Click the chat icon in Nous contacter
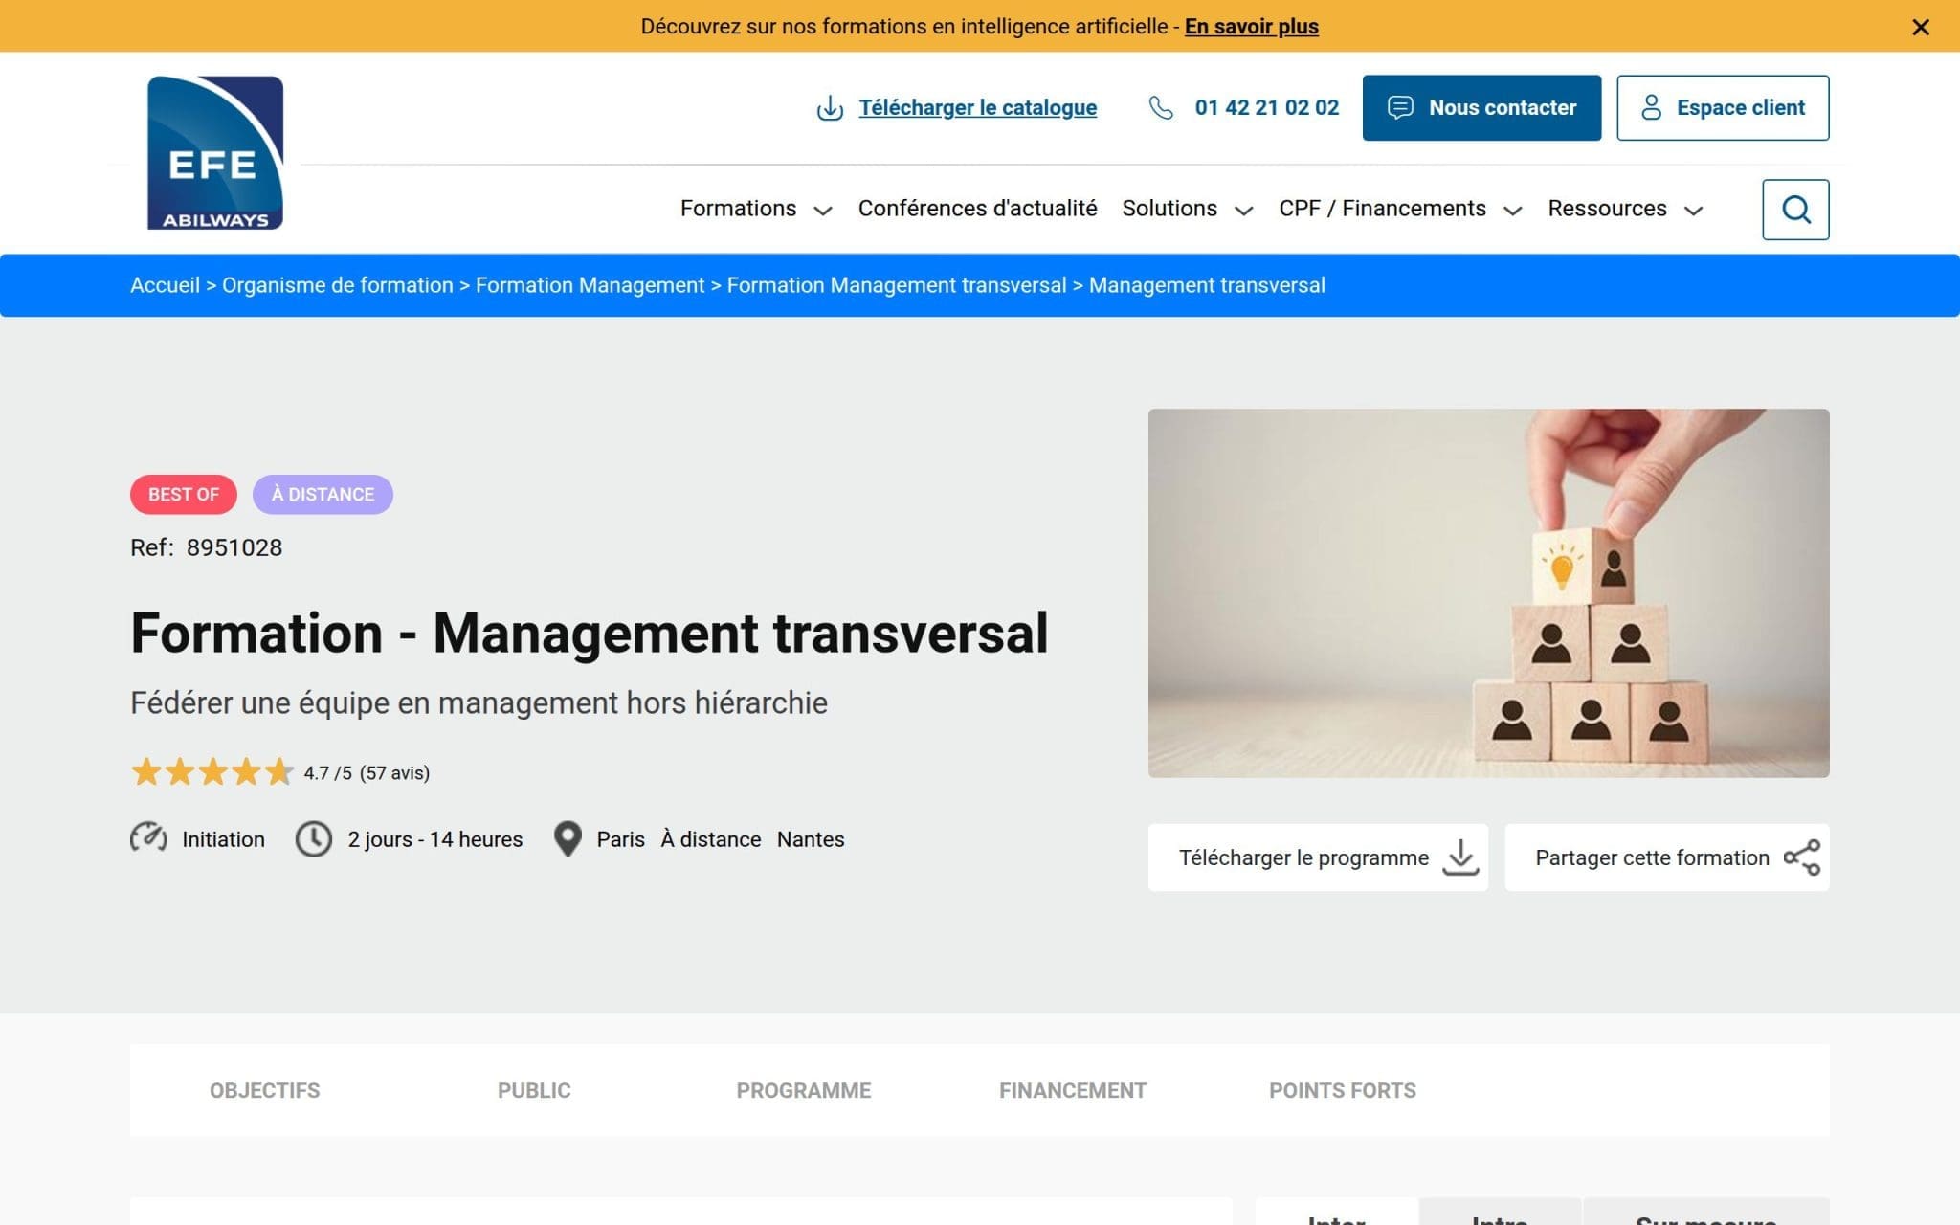Image resolution: width=1960 pixels, height=1225 pixels. pos(1400,107)
